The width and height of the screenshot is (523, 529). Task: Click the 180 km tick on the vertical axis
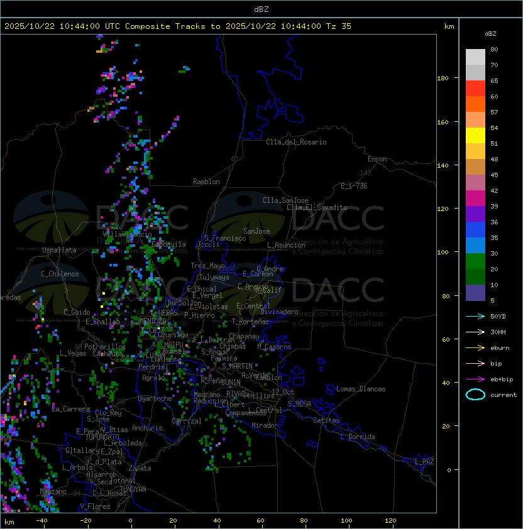pos(443,79)
